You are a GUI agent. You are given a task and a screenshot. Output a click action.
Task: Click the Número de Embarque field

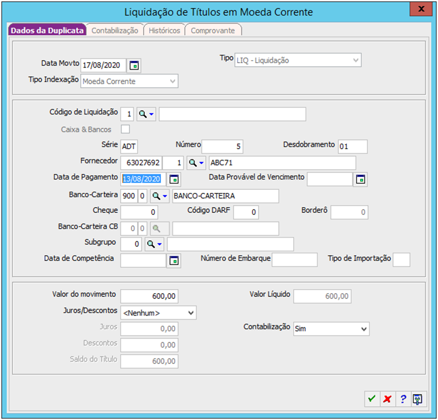click(294, 260)
